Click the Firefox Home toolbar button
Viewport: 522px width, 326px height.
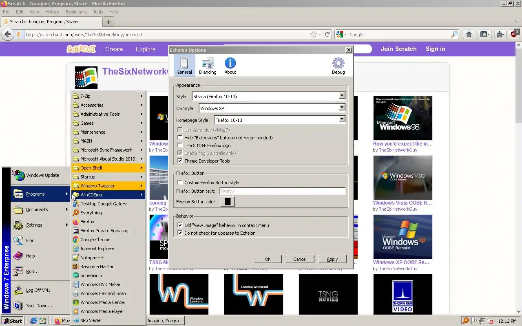tap(469, 35)
